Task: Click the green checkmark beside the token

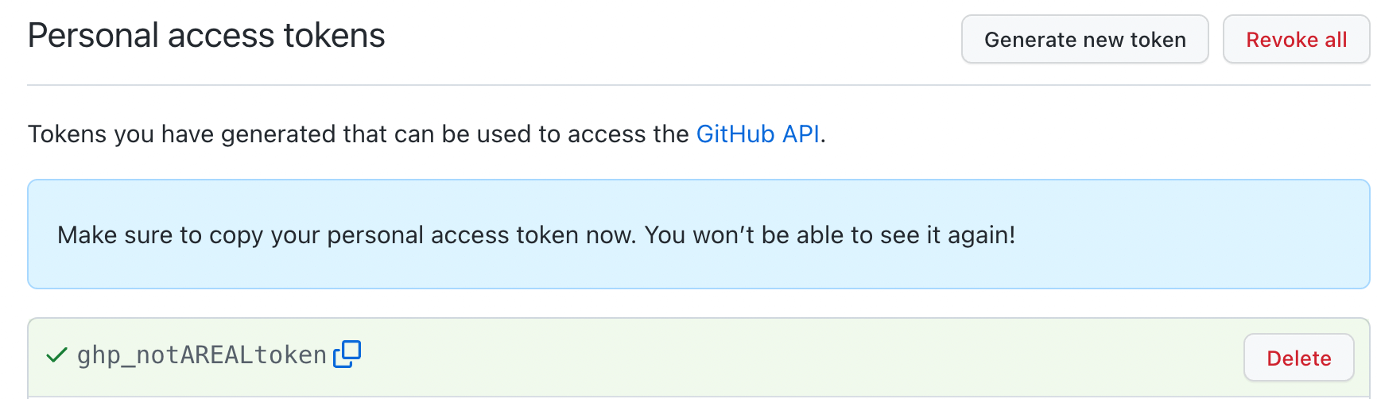Action: pyautogui.click(x=56, y=355)
